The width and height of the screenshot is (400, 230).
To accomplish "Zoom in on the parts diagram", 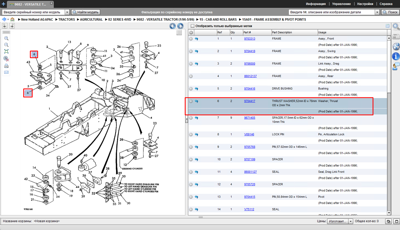I will point(6,38).
